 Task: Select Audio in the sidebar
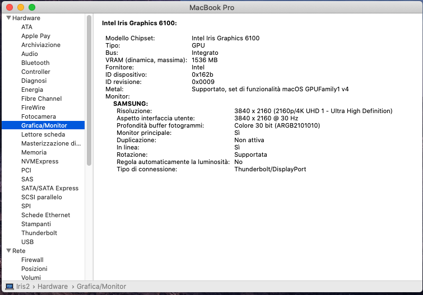pyautogui.click(x=29, y=54)
